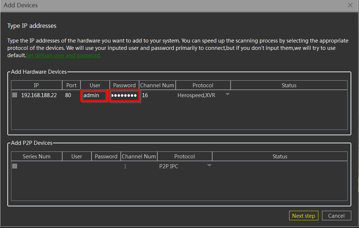The width and height of the screenshot is (359, 228).
Task: Click the Channel Num value 16
Action: (x=145, y=95)
